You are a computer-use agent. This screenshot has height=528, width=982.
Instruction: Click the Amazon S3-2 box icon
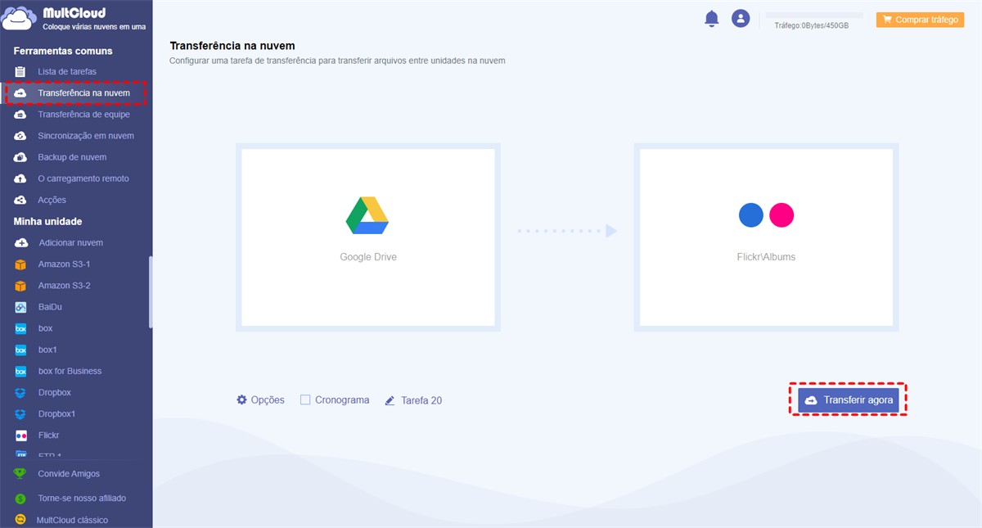[x=20, y=286]
